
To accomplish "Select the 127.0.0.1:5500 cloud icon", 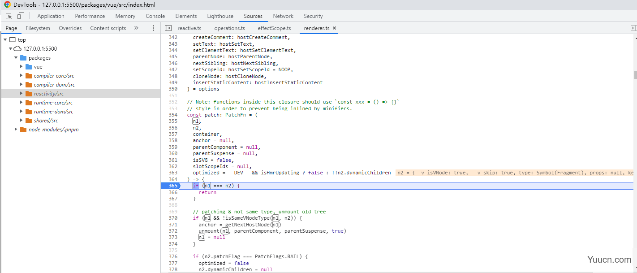I will [x=17, y=48].
